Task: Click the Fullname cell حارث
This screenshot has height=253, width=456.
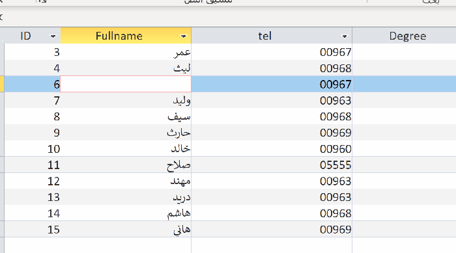Action: point(126,133)
